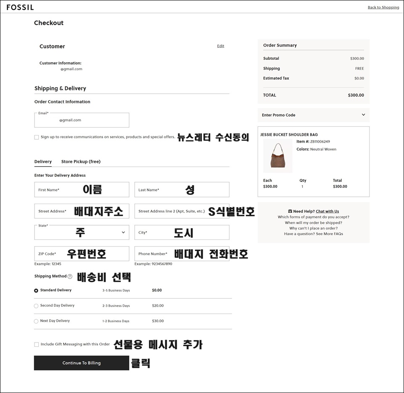Focus the Email input field
This screenshot has width=404, height=393.
tap(82, 120)
